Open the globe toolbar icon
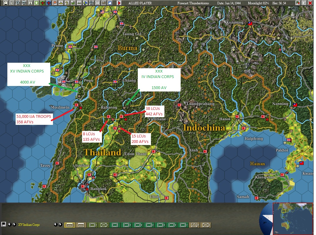Viewport: 316px width, 235px height. coord(85,3)
